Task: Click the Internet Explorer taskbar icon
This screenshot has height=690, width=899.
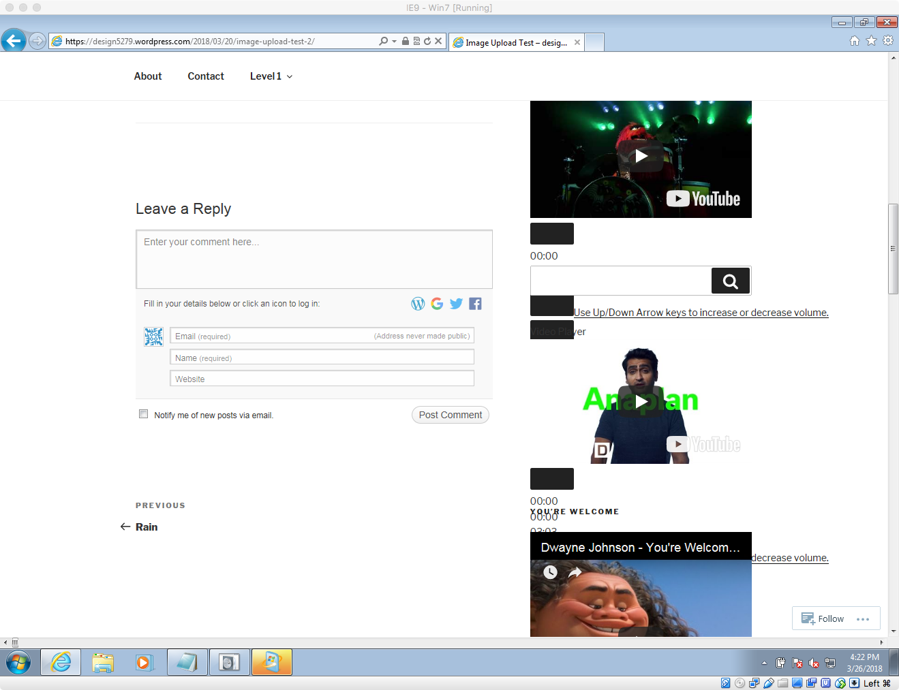Action: [61, 662]
